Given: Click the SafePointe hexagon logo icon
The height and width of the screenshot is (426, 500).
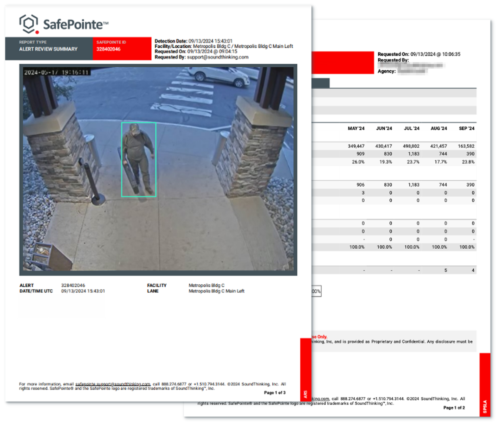Looking at the screenshot, I should [x=29, y=24].
